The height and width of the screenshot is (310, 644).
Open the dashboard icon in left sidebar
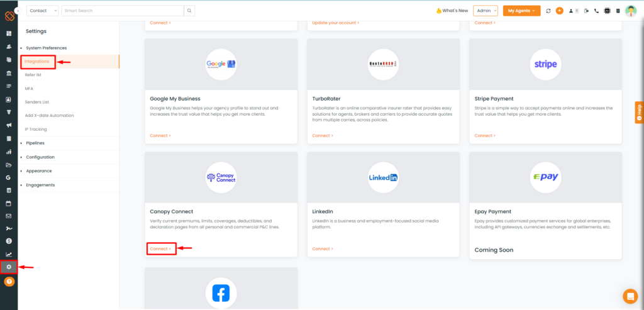pyautogui.click(x=9, y=33)
